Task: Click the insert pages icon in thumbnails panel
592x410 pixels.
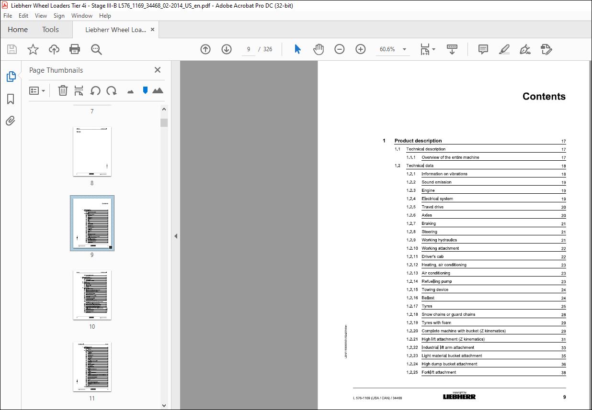Action: point(79,90)
